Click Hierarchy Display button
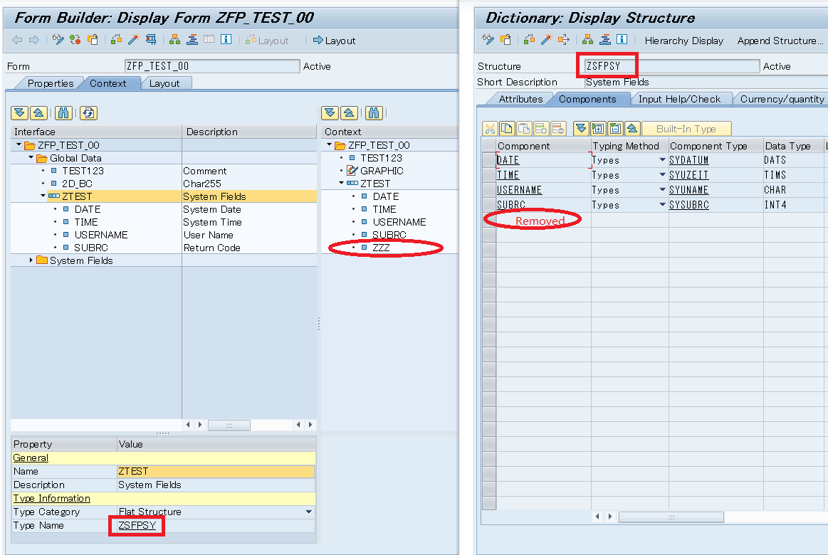 [684, 41]
